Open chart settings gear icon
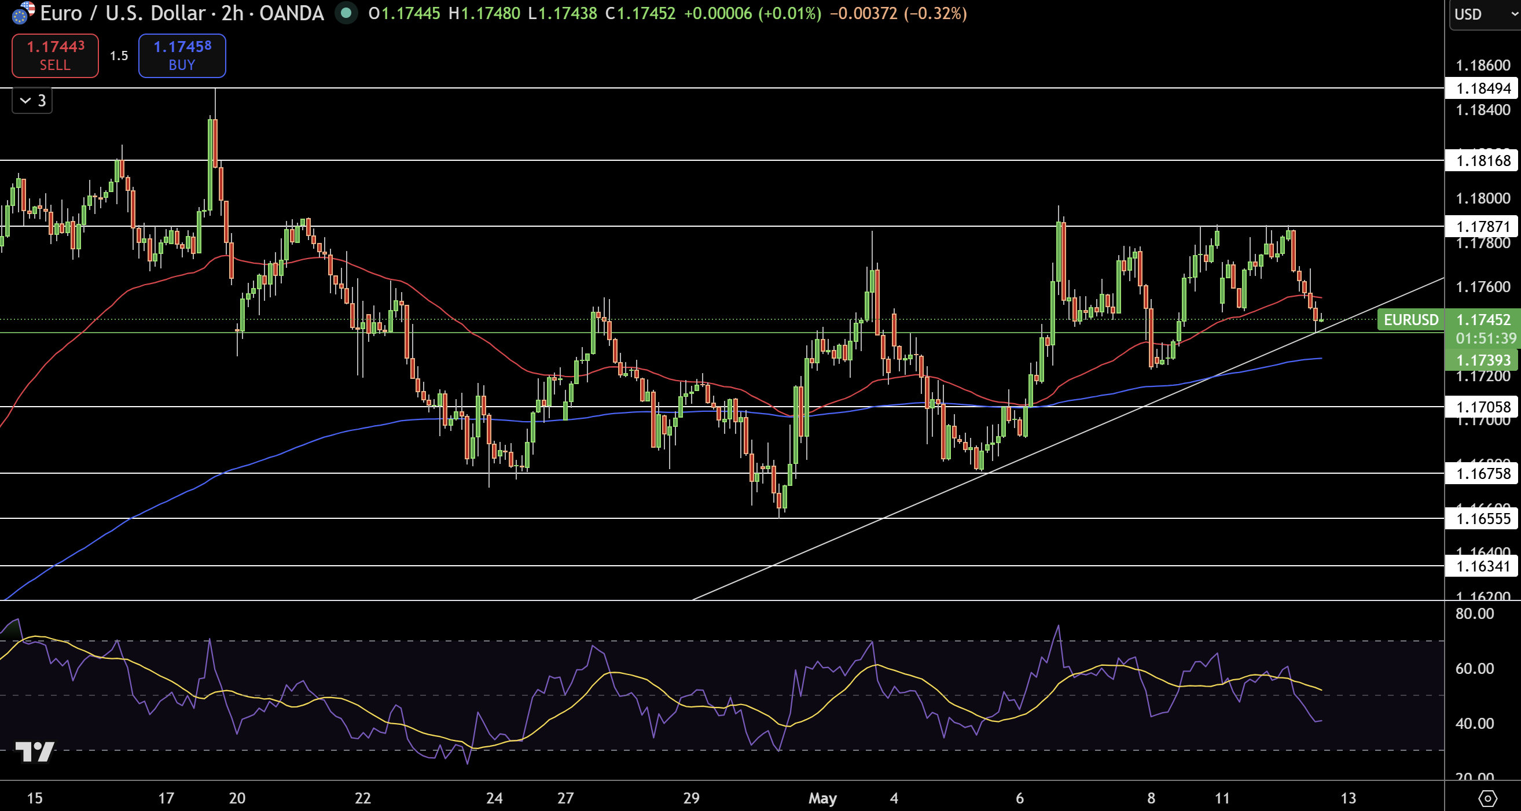This screenshot has width=1521, height=811. point(1487,798)
